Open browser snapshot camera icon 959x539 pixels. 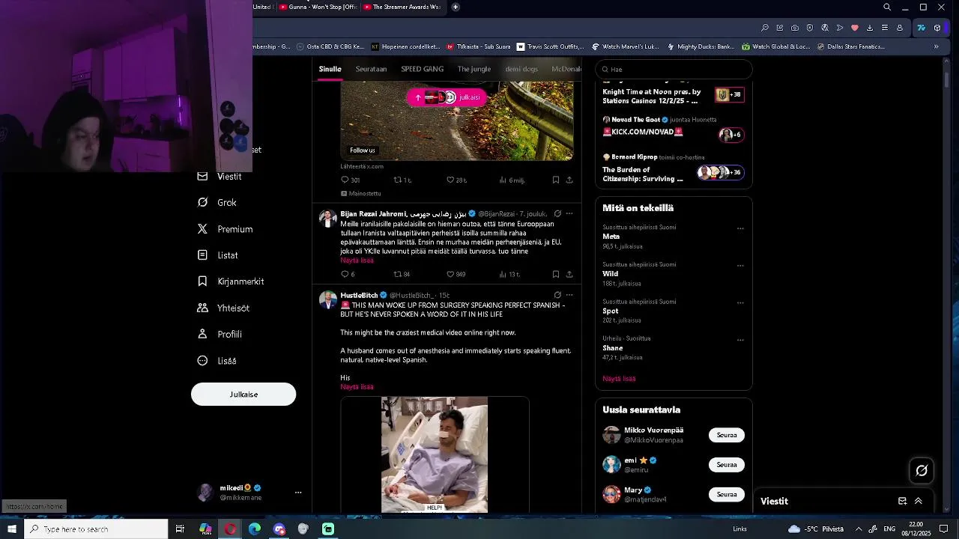coord(795,28)
